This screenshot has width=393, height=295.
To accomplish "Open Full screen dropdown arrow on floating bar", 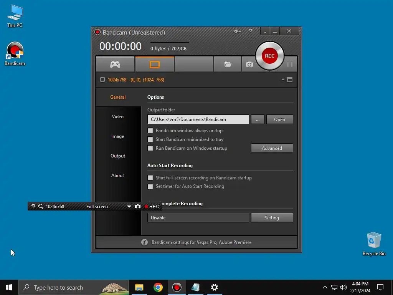I will [129, 206].
